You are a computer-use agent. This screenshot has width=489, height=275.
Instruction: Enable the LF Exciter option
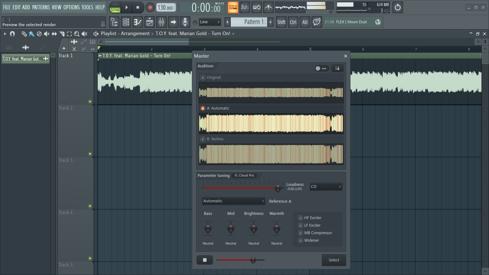point(301,225)
